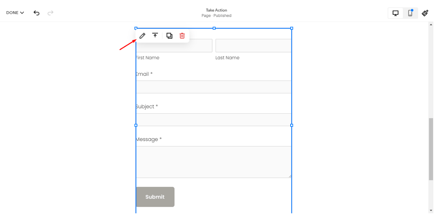Open site styles with the paintbrush icon
437x220 pixels.
coord(425,13)
